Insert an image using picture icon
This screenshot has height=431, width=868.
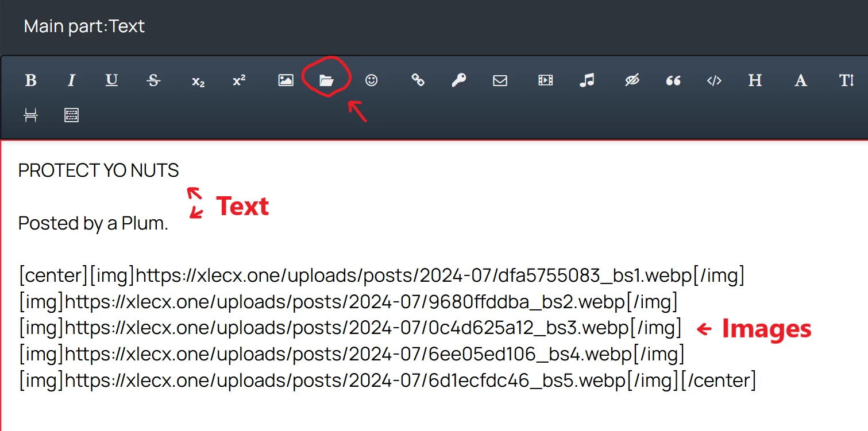click(286, 80)
